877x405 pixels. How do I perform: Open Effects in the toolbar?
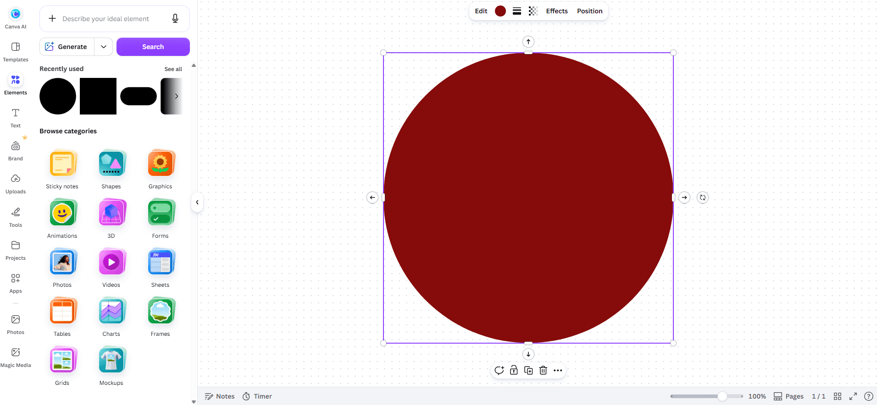(557, 11)
